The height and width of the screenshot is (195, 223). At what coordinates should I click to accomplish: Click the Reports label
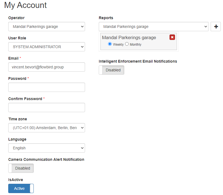click(106, 18)
